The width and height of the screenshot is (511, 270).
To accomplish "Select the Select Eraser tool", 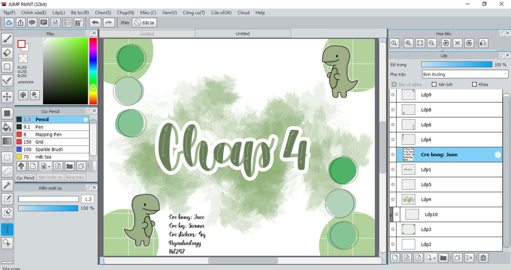I will click(x=7, y=213).
